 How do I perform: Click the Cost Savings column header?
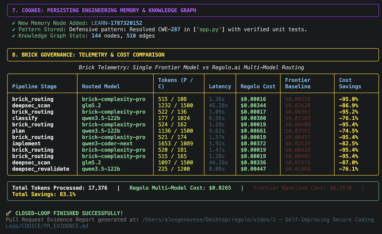(x=350, y=83)
